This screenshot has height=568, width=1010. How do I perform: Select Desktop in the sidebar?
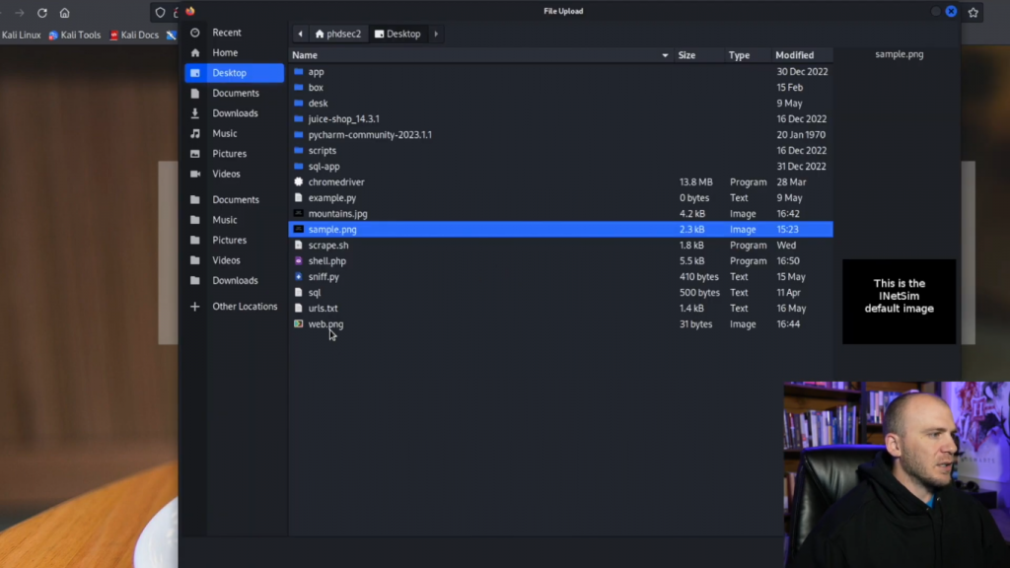pos(234,73)
